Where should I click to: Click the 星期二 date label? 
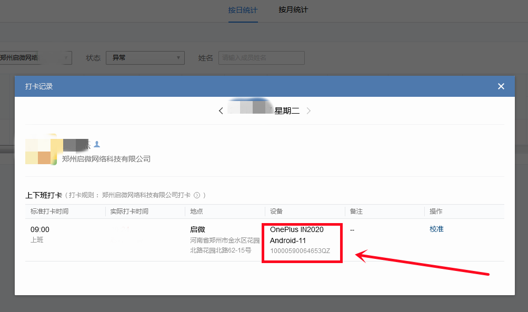point(287,110)
